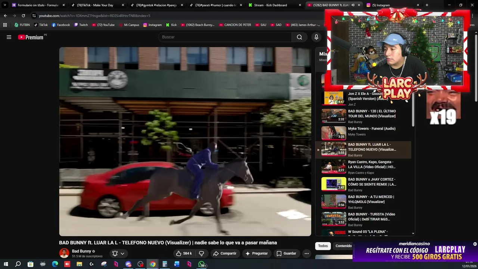Open Myke Towers - Funeral thumbnail
Viewport: 478px width, 269px height.
[x=334, y=133]
